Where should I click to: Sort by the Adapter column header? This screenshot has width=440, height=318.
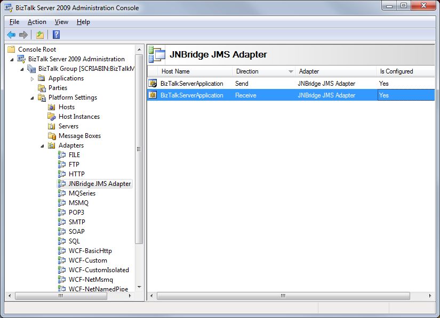click(x=336, y=71)
